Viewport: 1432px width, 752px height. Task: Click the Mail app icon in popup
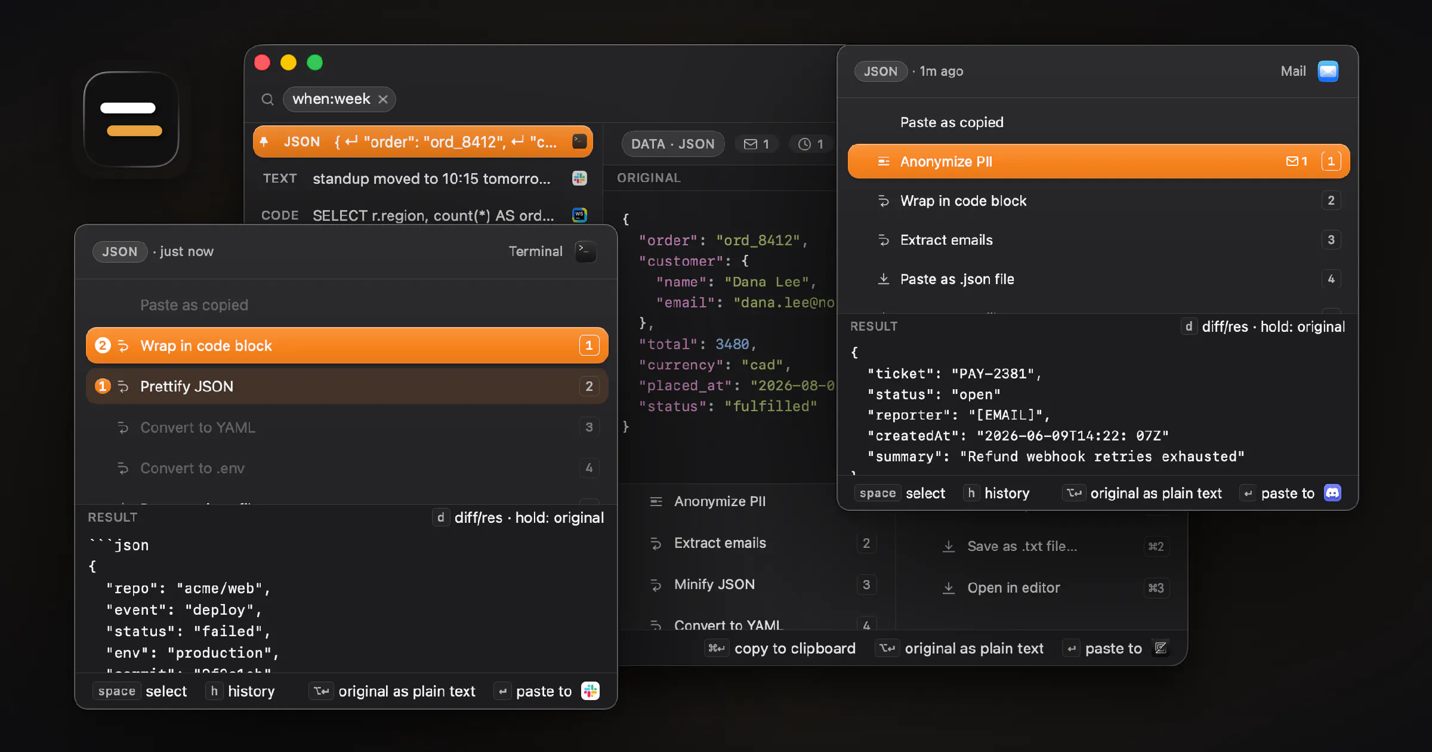(x=1328, y=71)
